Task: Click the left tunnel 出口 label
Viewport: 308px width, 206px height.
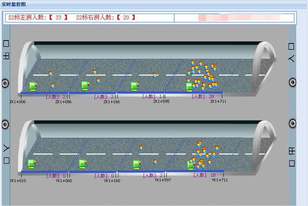Action: click(x=6, y=50)
